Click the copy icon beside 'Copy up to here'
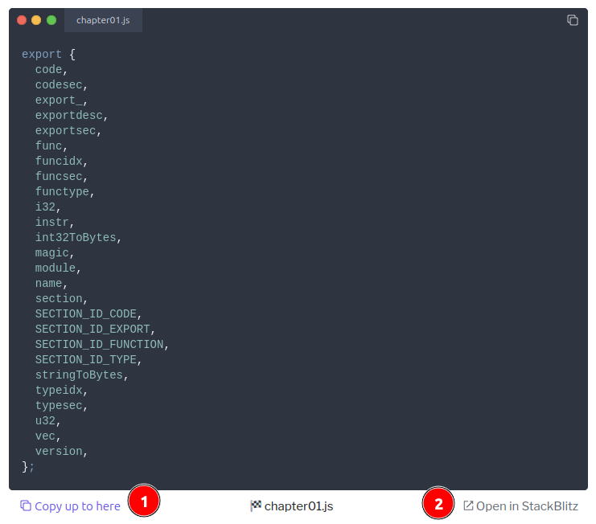Screen dimensions: 596x524 (x=26, y=506)
